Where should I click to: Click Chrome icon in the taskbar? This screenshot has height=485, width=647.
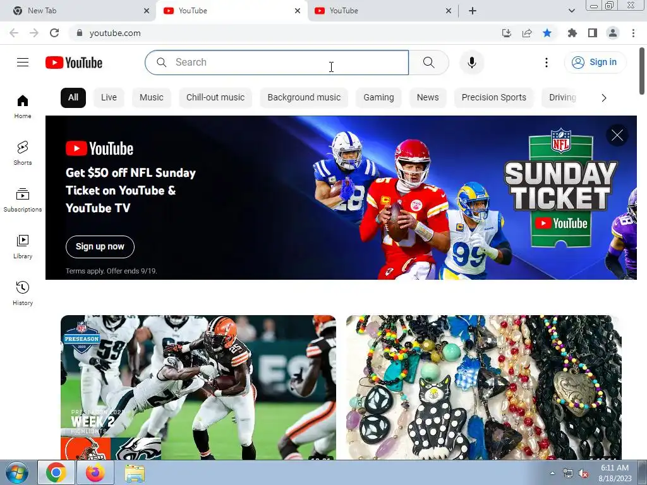(56, 472)
